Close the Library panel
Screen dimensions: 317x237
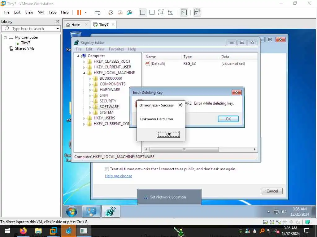[58, 21]
